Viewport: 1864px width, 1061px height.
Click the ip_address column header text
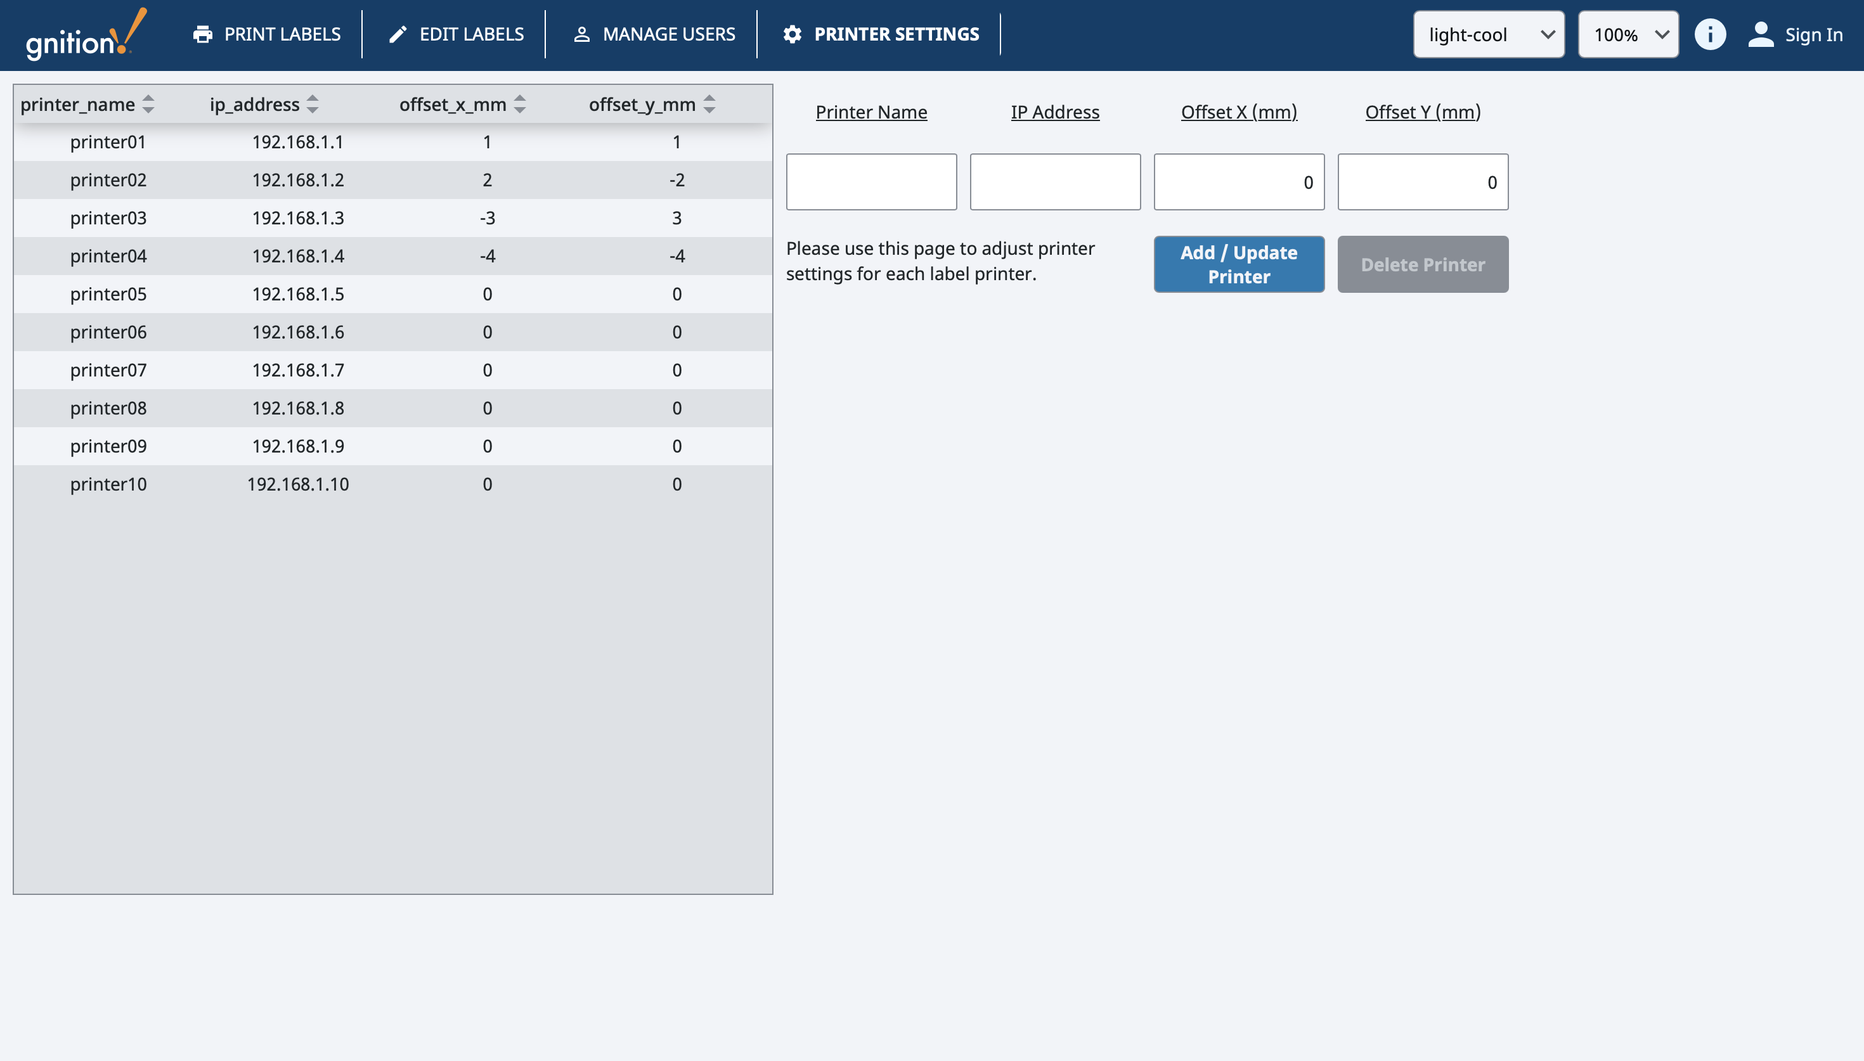click(254, 104)
